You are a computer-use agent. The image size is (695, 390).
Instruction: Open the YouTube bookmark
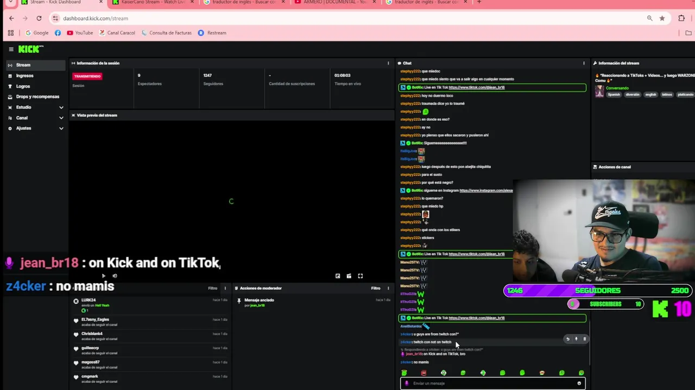[80, 33]
